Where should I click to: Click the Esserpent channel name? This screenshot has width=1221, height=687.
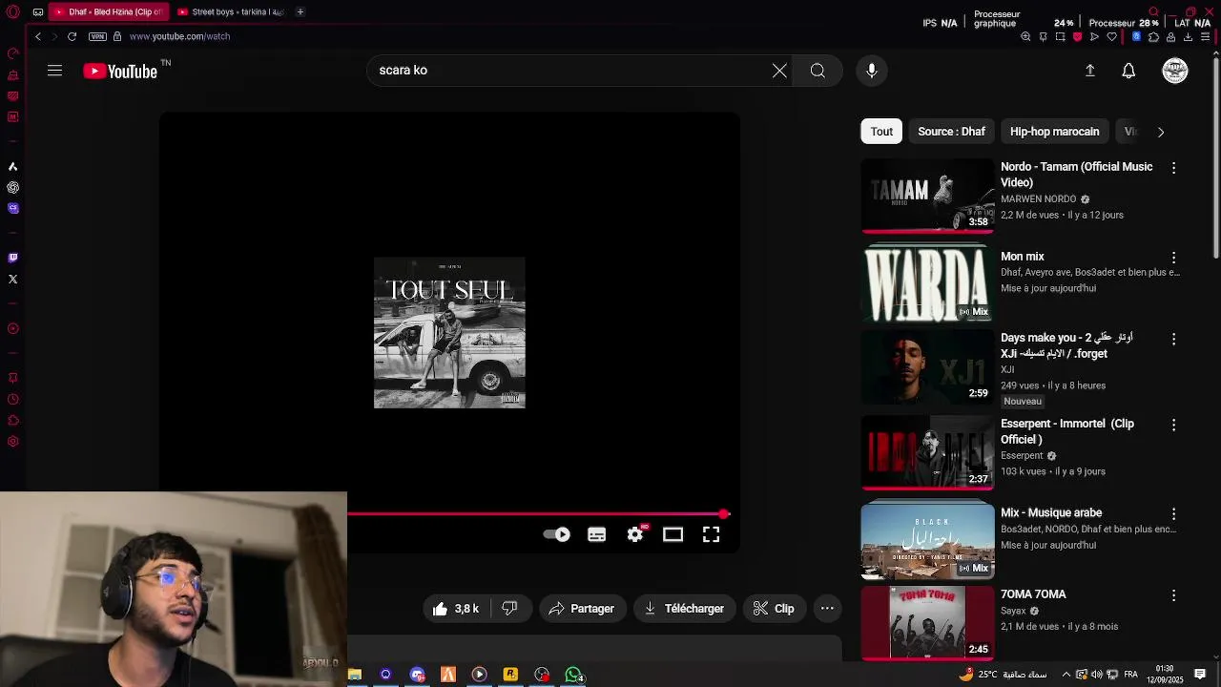[x=1022, y=456]
